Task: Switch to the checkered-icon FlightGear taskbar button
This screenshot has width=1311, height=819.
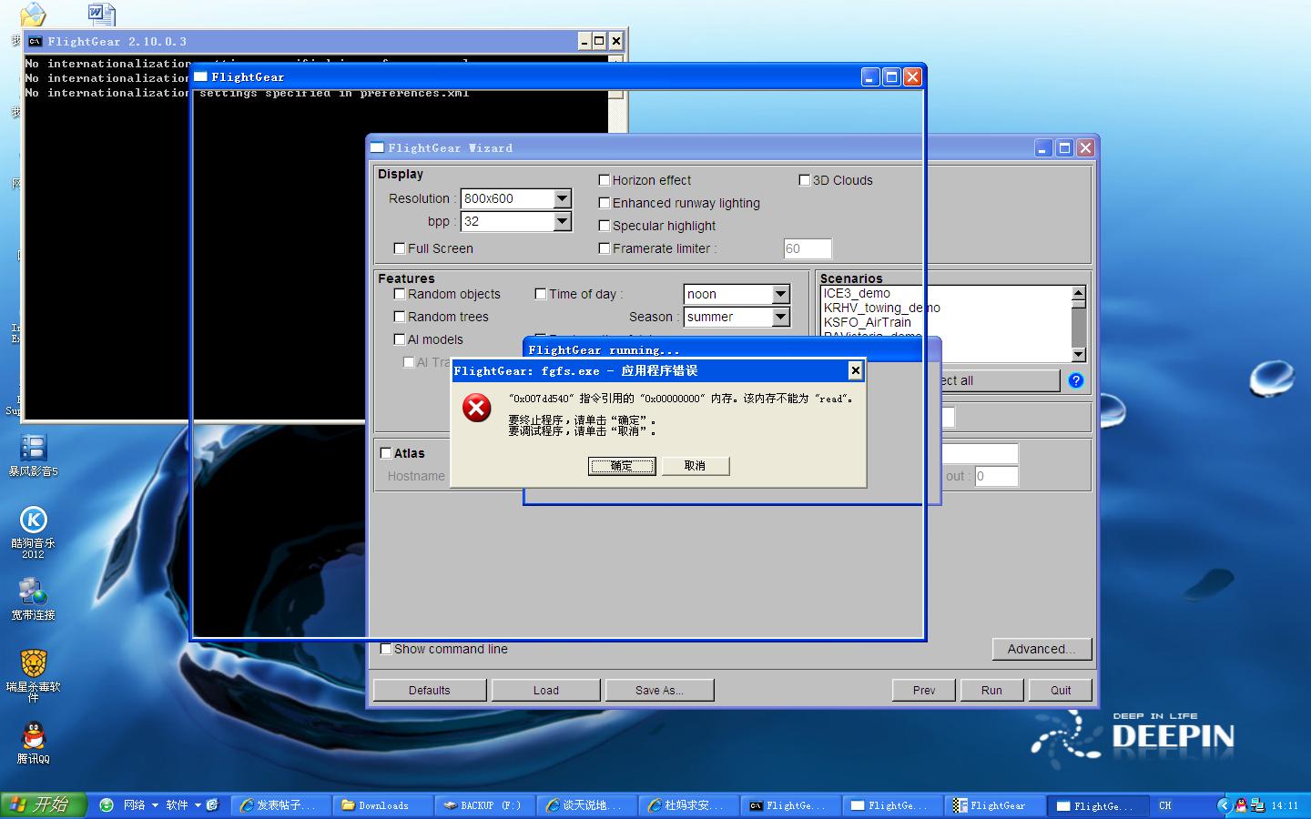Action: 994,805
